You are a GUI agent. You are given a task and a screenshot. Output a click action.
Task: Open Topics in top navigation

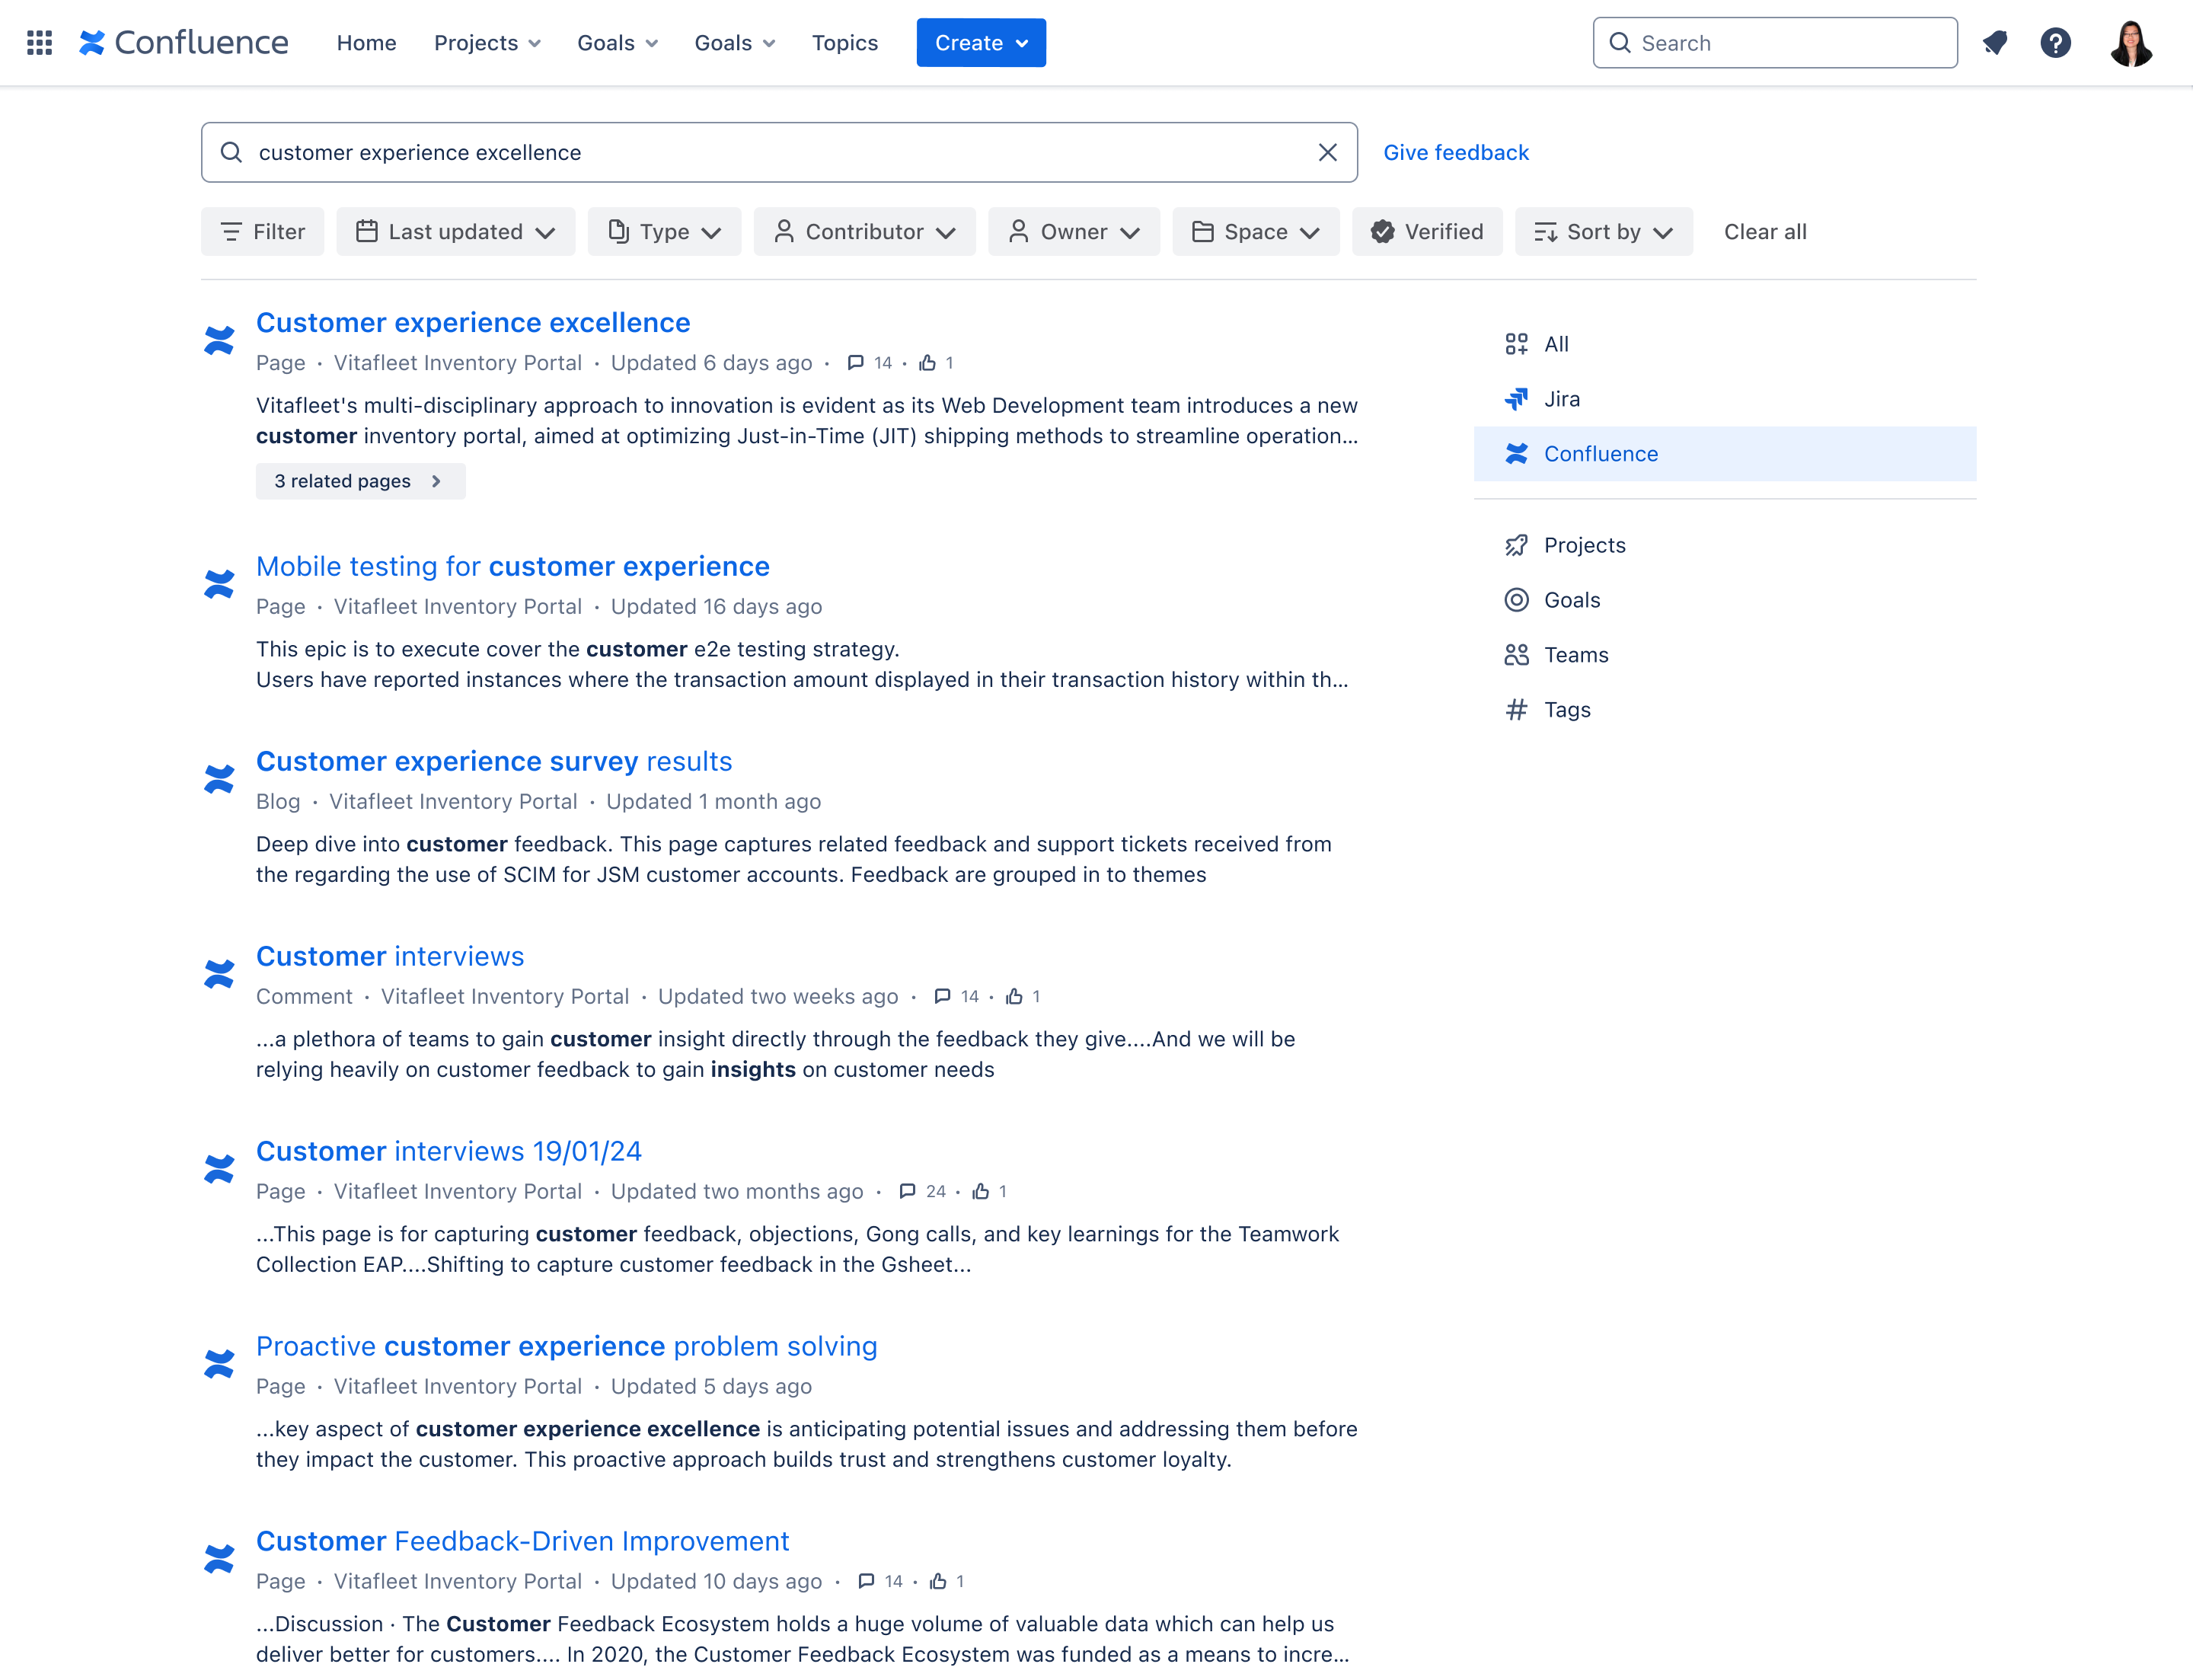(x=845, y=43)
